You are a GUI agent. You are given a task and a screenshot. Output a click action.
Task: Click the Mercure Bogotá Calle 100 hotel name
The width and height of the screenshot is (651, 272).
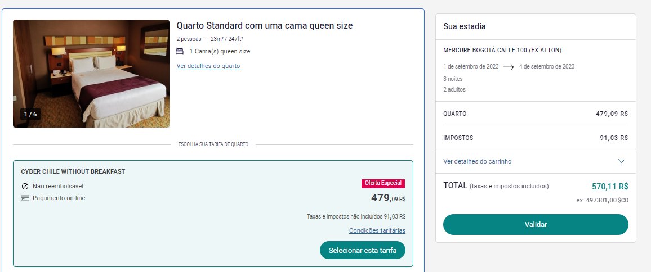(x=502, y=50)
